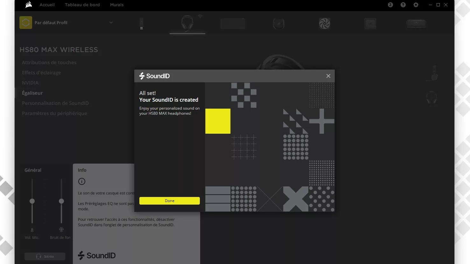Viewport: 470px width, 264px height.
Task: Click the Info panel heading
Action: pyautogui.click(x=82, y=170)
